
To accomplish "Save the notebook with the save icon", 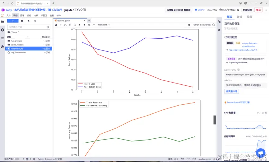I will click(56, 25).
